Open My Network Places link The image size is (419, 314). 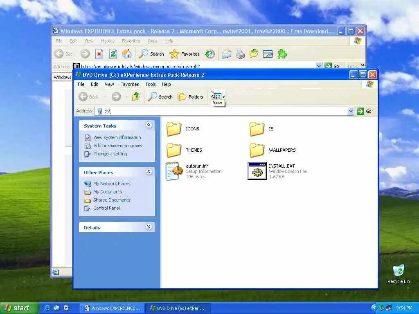coord(112,184)
